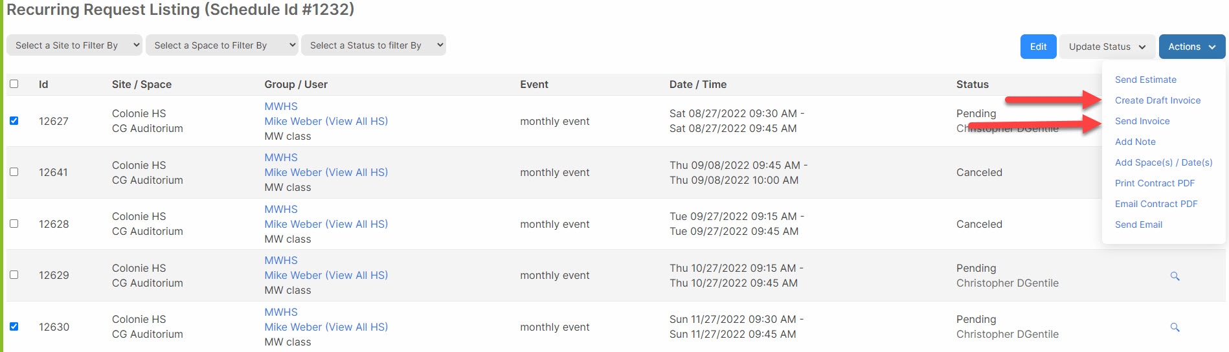The image size is (1229, 352).
Task: Open magnifier icon for request 12630
Action: [1175, 327]
